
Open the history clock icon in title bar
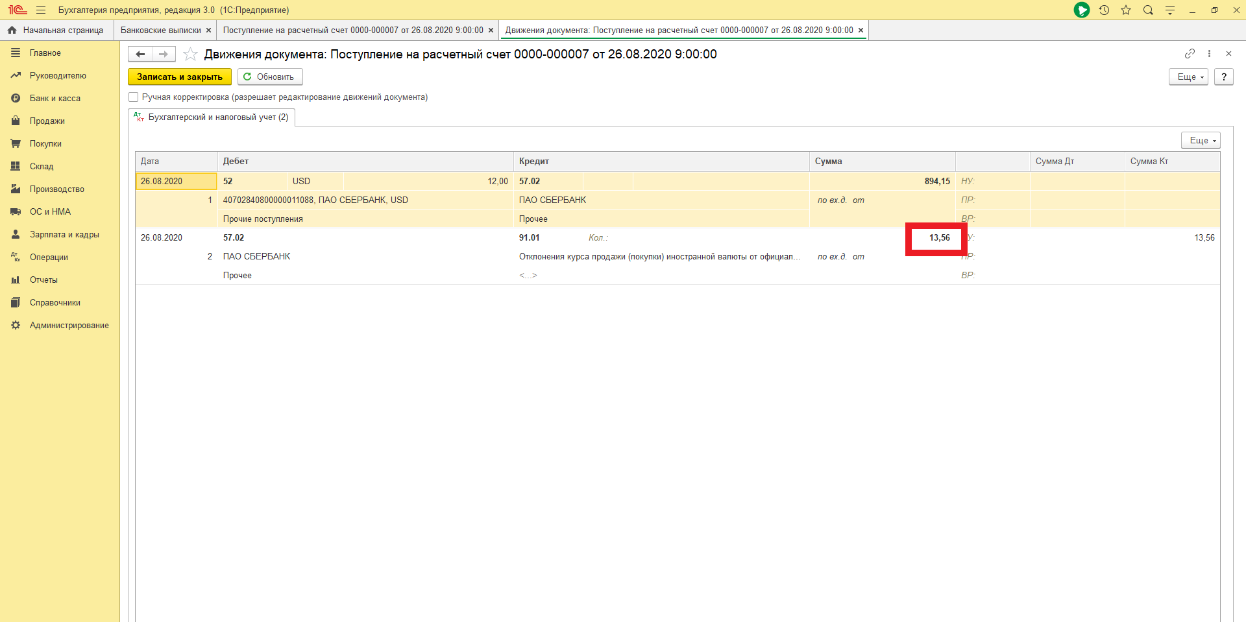[1104, 10]
